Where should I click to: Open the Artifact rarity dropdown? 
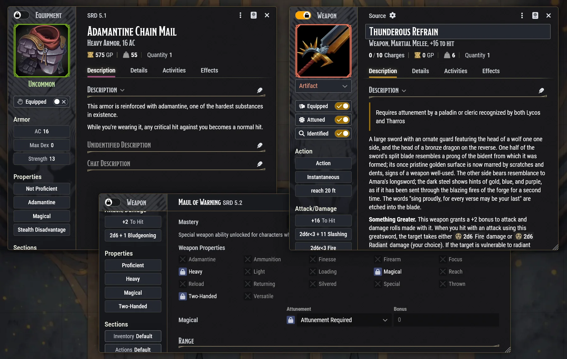[x=323, y=86]
